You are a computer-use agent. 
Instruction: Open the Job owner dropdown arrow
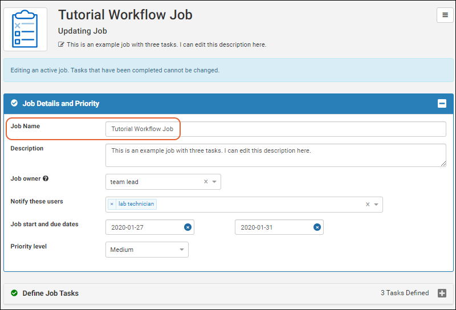point(214,182)
